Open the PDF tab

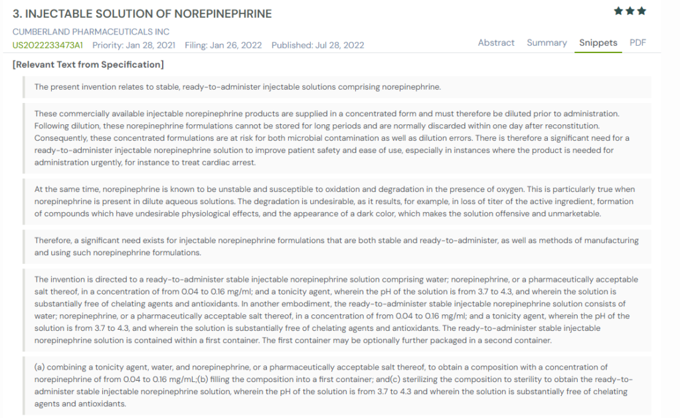click(x=637, y=43)
